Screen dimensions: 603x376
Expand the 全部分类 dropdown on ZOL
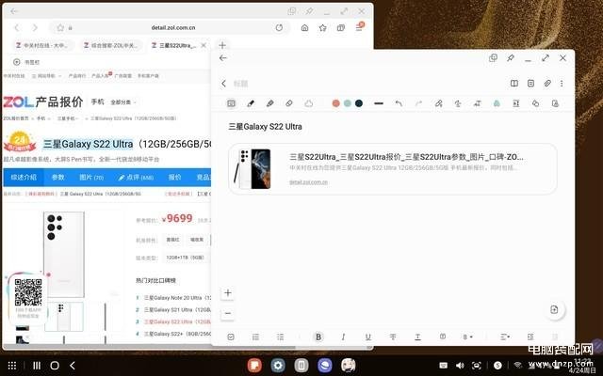coord(123,102)
